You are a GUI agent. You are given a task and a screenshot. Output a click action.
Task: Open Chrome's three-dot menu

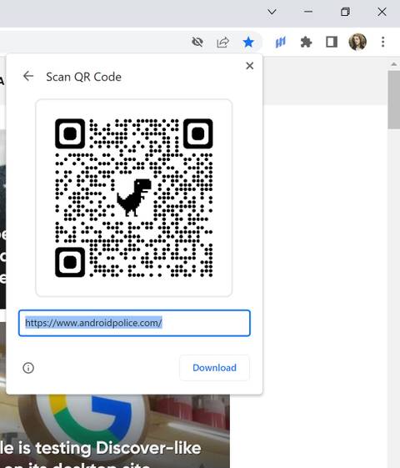point(383,42)
